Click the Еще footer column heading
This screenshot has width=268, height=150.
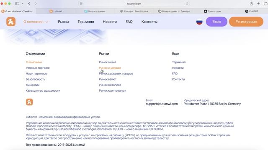click(x=175, y=54)
